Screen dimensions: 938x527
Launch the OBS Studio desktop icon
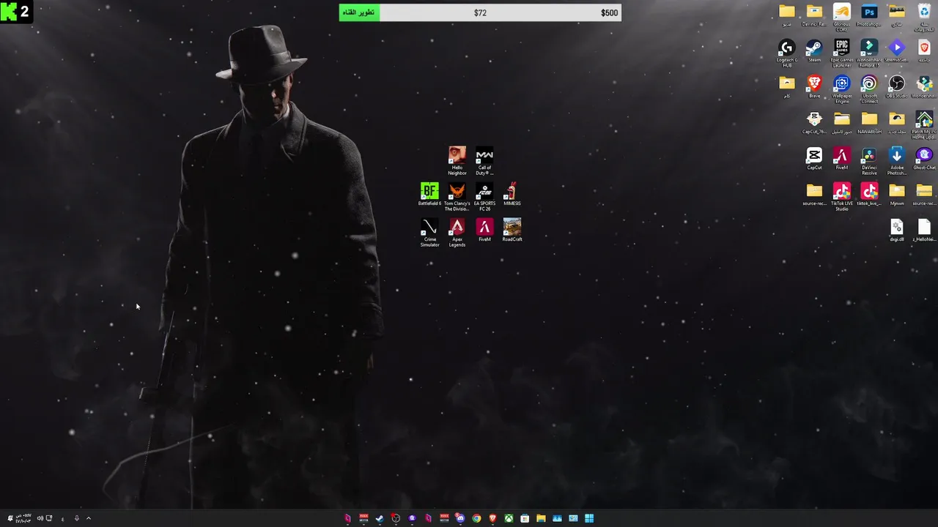(897, 86)
